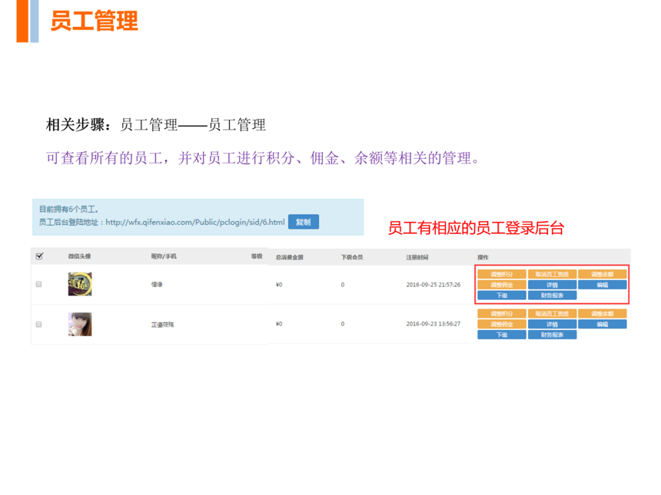Image resolution: width=661 pixels, height=495 pixels.
Task: Click 编辑 in the second employee row
Action: [x=602, y=325]
